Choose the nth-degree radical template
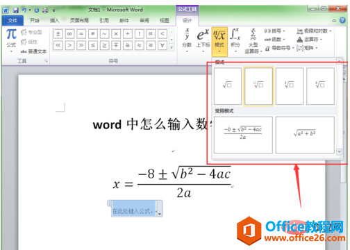 point(258,86)
